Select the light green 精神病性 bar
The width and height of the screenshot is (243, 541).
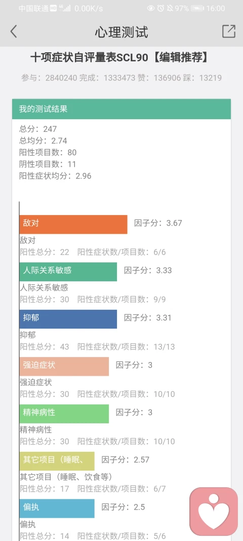coord(64,413)
